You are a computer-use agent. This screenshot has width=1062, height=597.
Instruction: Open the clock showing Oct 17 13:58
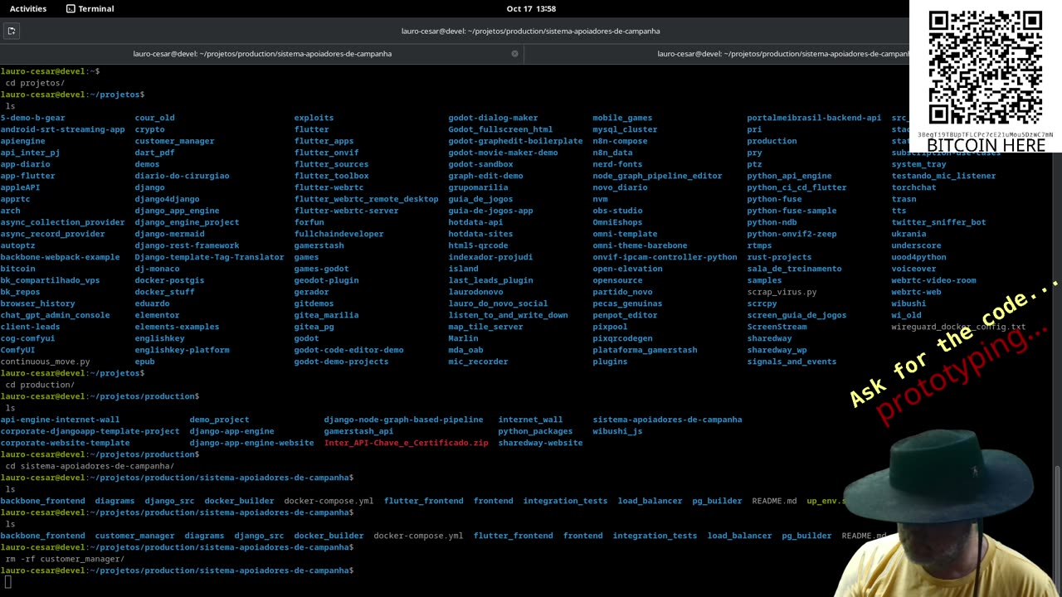531,8
